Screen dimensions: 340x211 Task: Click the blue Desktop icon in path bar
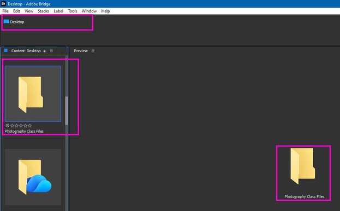[7, 22]
